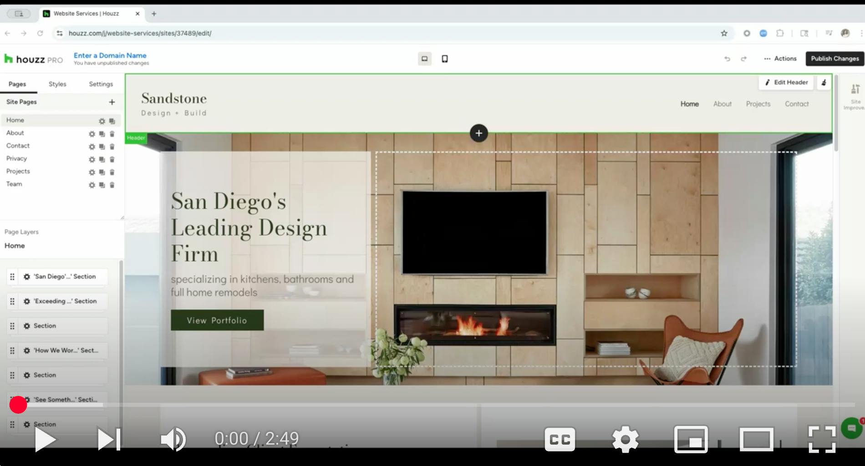Open settings gear for About page

tap(92, 134)
